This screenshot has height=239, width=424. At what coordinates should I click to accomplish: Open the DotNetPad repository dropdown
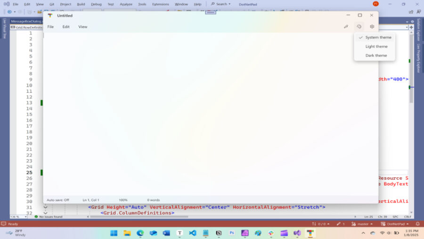(x=394, y=224)
